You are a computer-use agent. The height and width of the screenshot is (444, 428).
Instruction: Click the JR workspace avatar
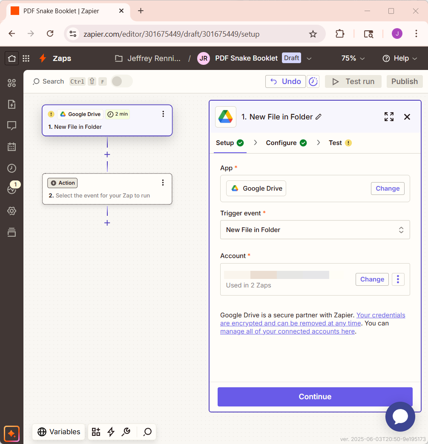(204, 58)
